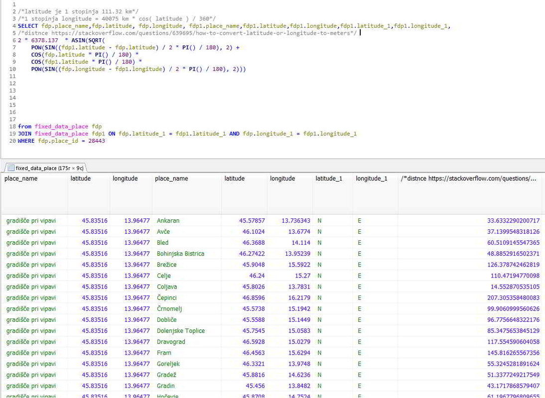545x398 pixels.
Task: Click the JOIN fixed_data_place fdp1 line
Action: tap(187, 134)
